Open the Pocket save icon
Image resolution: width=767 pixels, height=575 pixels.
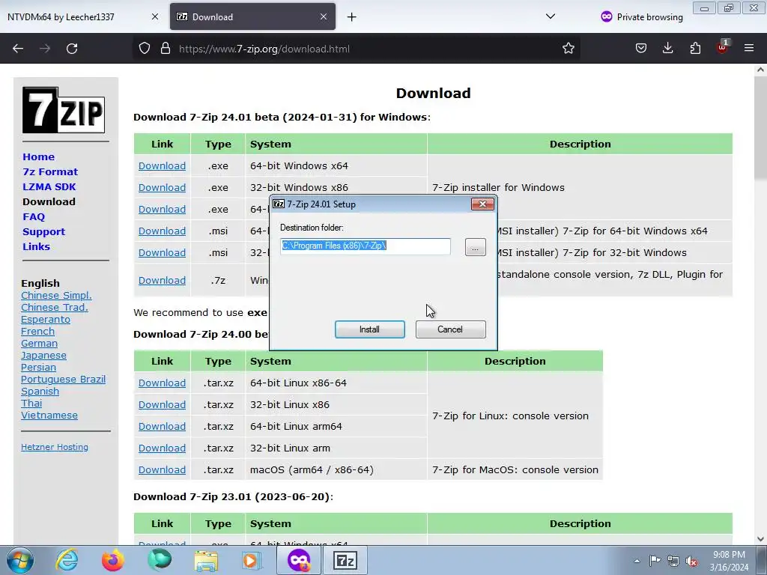coord(641,49)
